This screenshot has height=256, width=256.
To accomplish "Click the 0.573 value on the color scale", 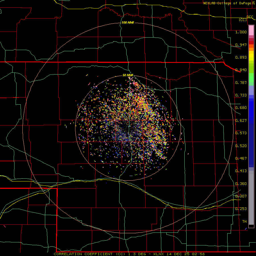I will tap(241, 133).
